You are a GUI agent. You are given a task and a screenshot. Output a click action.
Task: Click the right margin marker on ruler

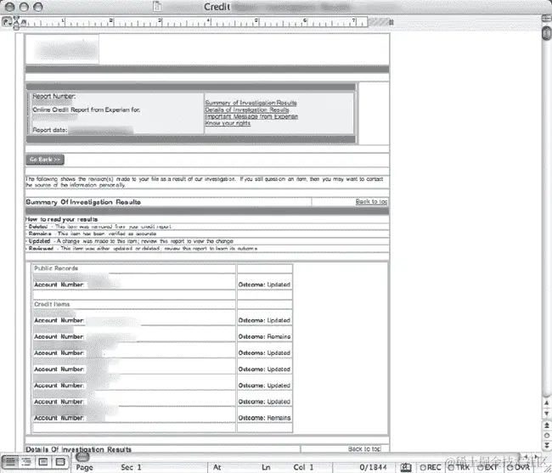(x=391, y=22)
